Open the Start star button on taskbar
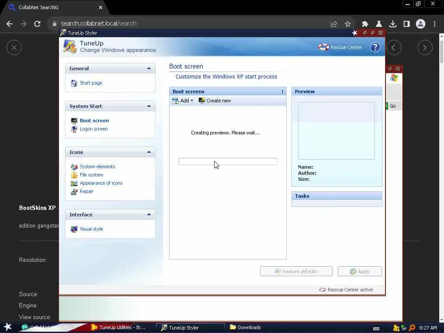The image size is (444, 333). 8,327
